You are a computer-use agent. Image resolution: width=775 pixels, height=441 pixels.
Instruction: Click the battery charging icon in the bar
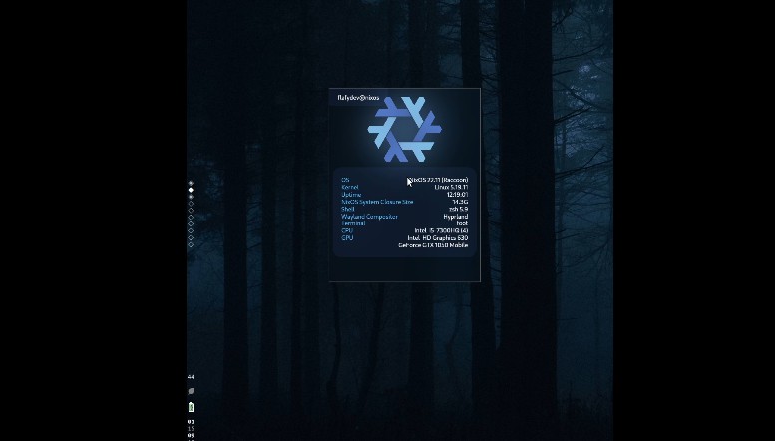tap(191, 407)
